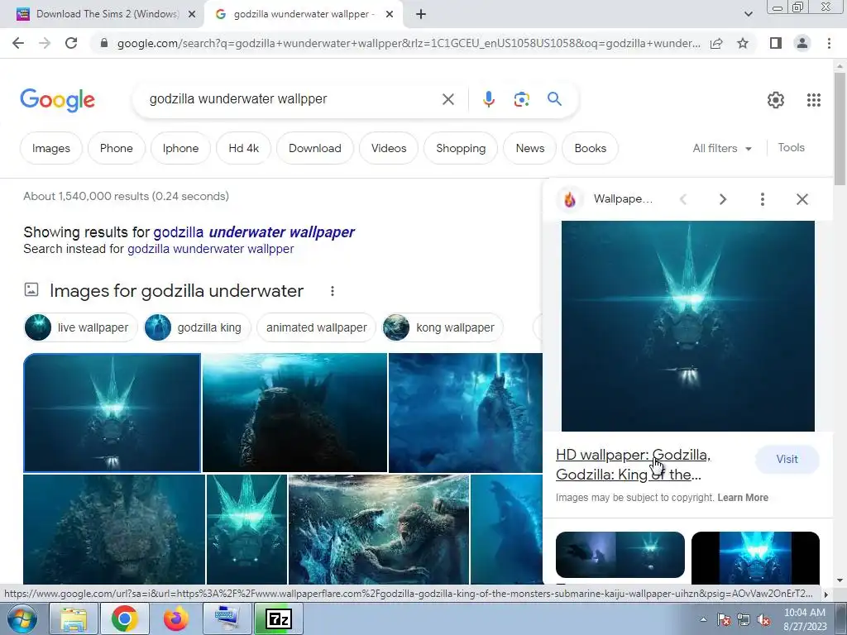Filter results by Hd 4k
847x635 pixels.
(244, 148)
